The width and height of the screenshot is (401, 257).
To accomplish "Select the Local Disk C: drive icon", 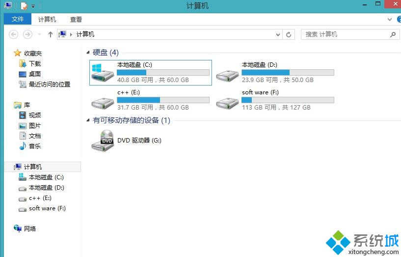I will (103, 73).
